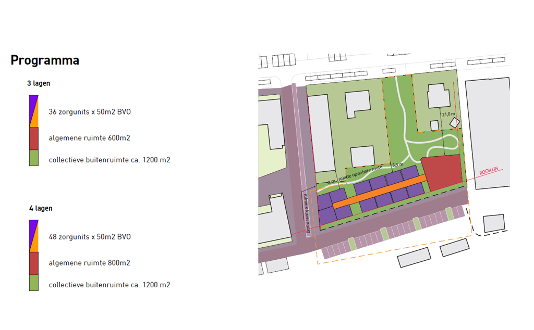The height and width of the screenshot is (330, 534).
Task: Select the red swatch beside algemene ruimte 600m2
Action: click(x=33, y=138)
